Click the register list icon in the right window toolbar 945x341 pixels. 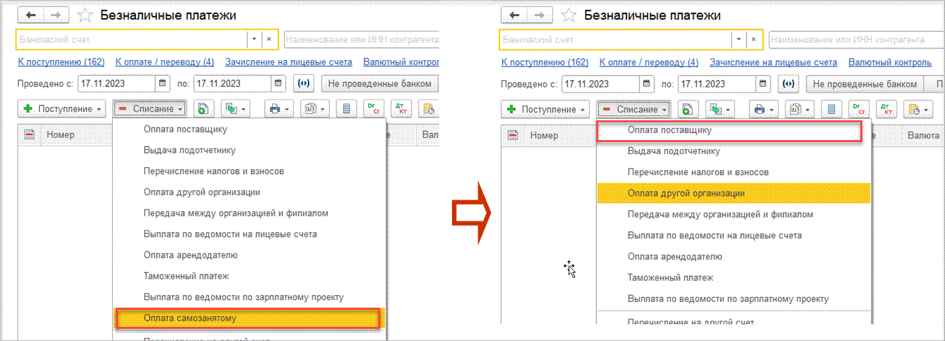[831, 109]
